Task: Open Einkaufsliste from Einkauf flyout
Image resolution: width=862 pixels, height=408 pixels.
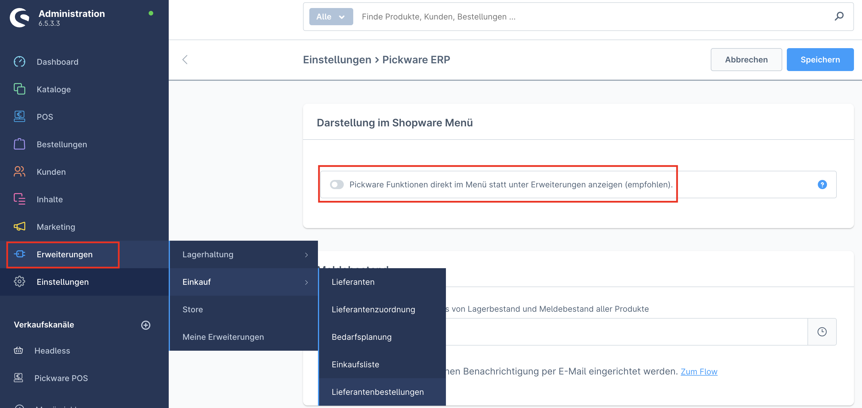Action: [382, 364]
